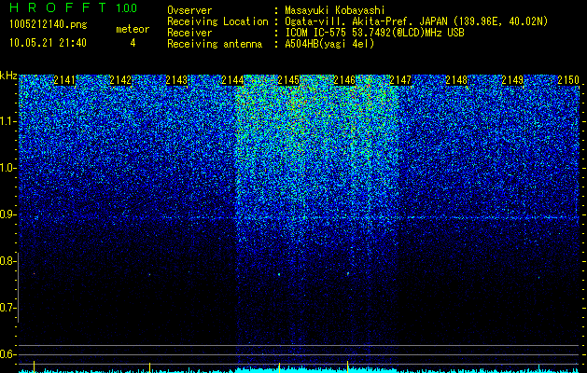Click the ICOM IC-575 receiver text
587x373 pixels.
[x=374, y=33]
